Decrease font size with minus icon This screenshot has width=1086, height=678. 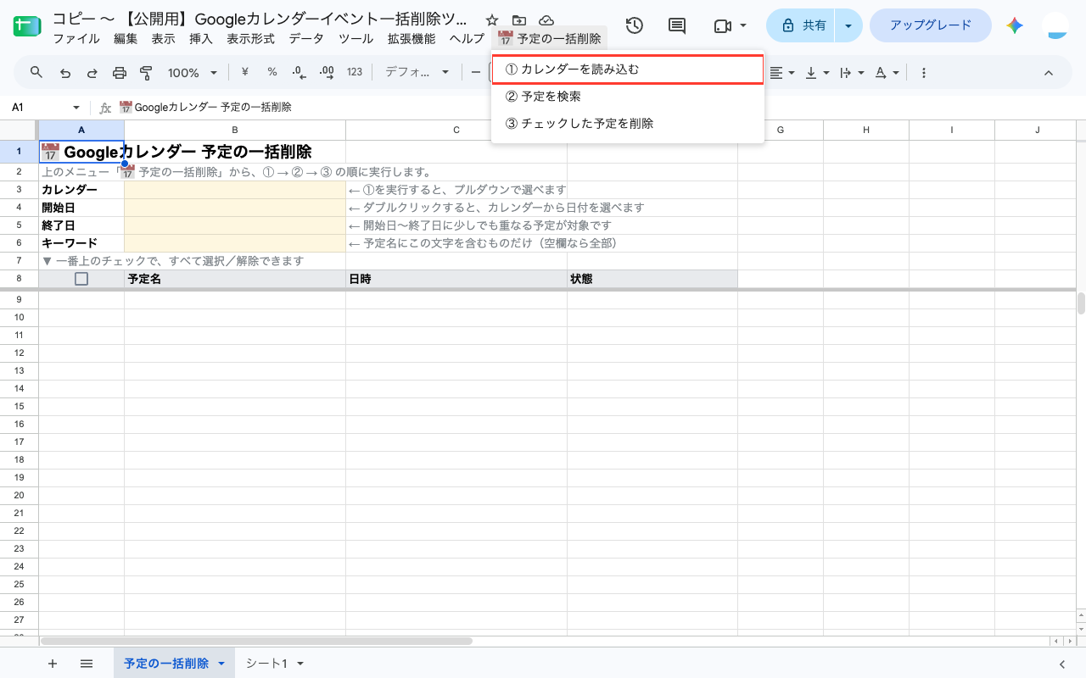476,72
